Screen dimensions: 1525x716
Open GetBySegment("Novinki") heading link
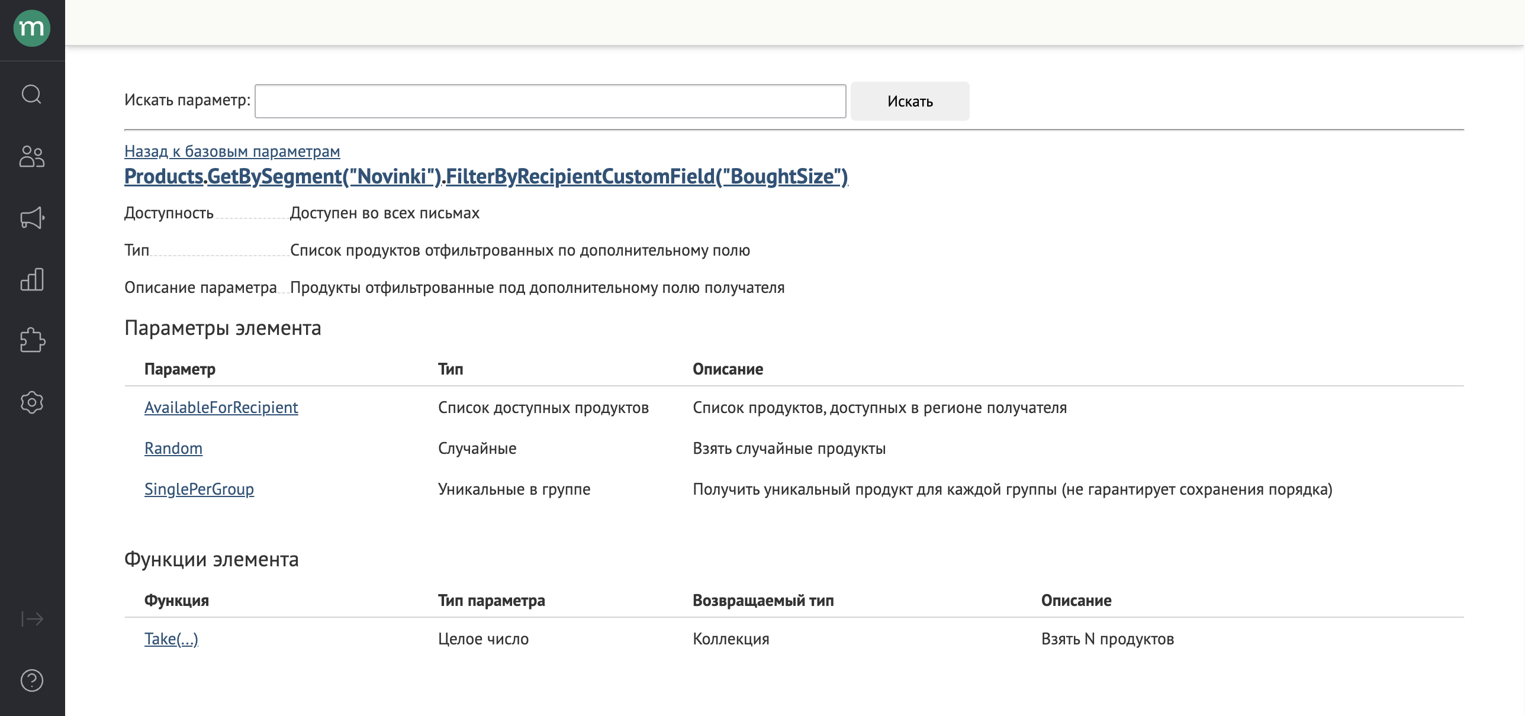[324, 176]
